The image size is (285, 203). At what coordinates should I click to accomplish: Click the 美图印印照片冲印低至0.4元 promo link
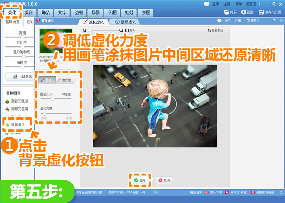[127, 193]
